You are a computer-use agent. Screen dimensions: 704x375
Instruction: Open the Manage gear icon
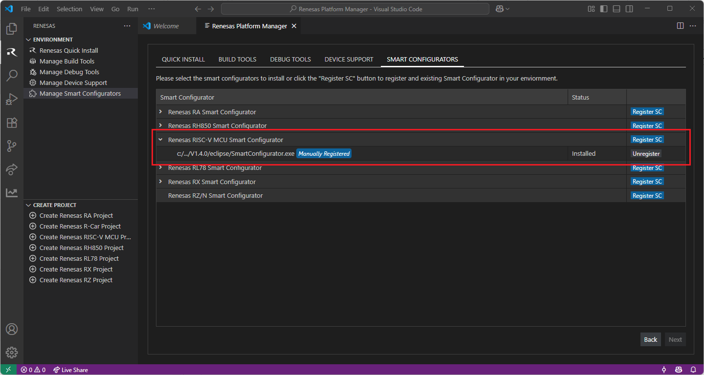12,352
